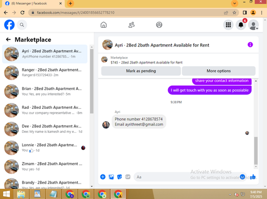Open the Windows Start button

click(x=6, y=194)
